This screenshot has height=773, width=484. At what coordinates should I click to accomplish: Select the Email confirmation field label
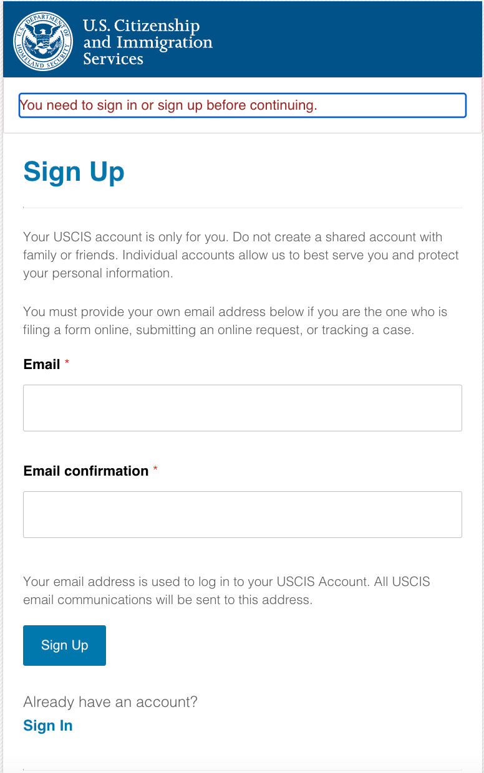[86, 471]
